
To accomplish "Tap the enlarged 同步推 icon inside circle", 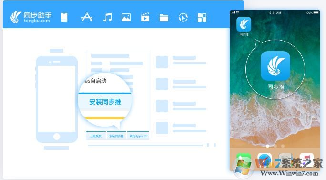I will 275,66.
